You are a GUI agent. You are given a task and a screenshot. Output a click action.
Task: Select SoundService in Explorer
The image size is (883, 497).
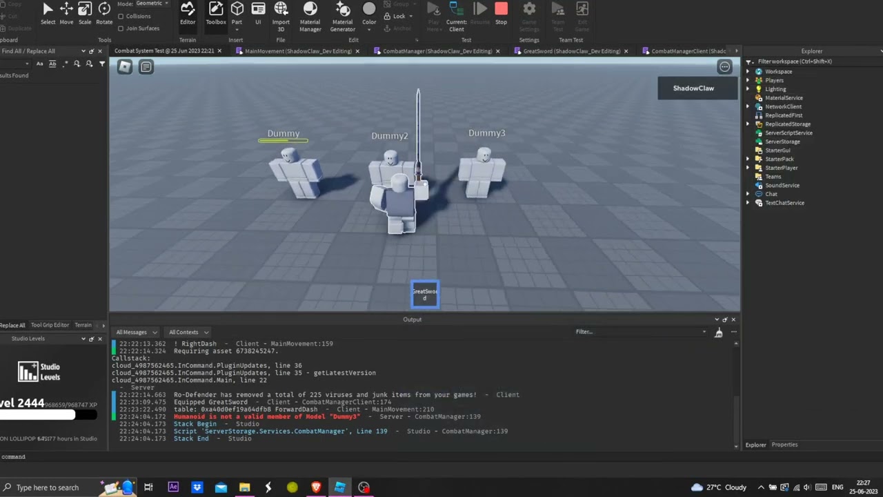[782, 185]
